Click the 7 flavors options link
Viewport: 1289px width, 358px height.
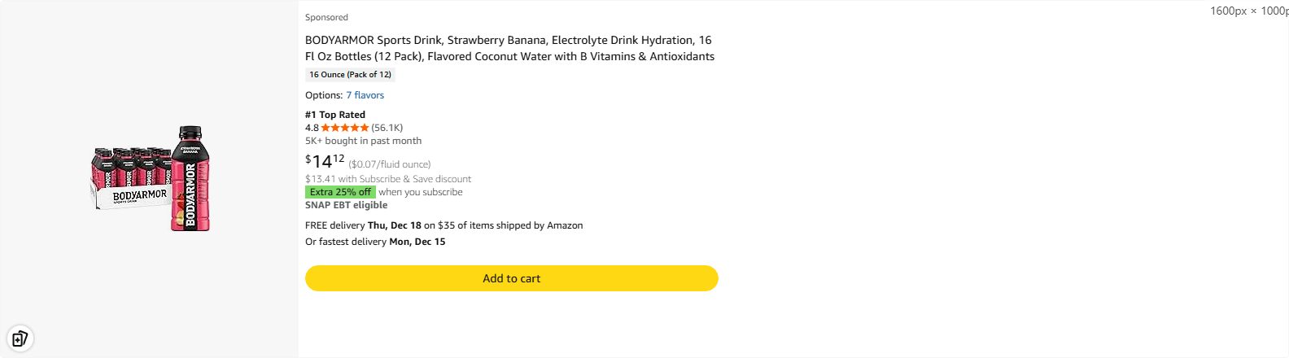365,95
